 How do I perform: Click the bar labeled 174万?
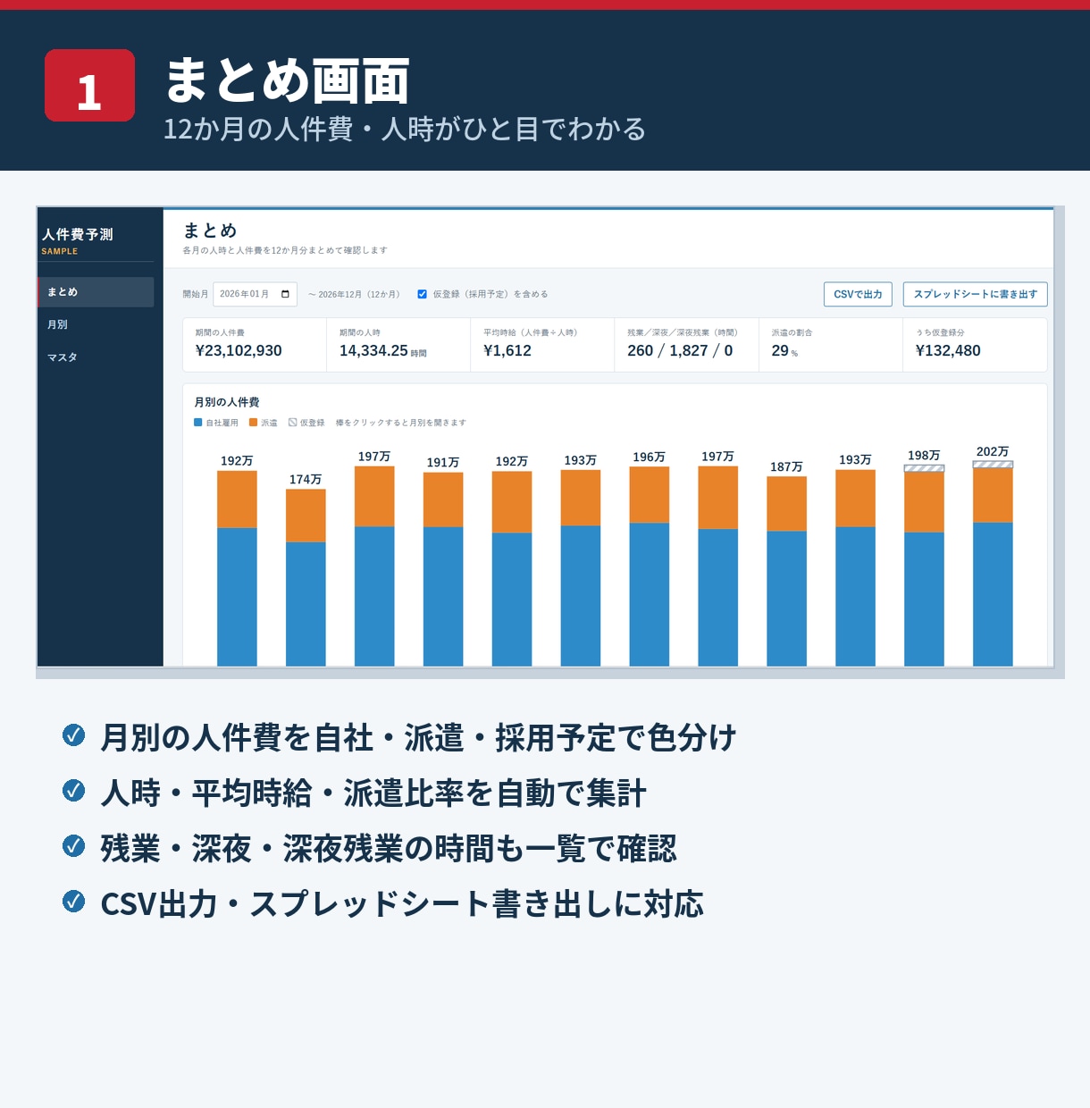[x=306, y=577]
